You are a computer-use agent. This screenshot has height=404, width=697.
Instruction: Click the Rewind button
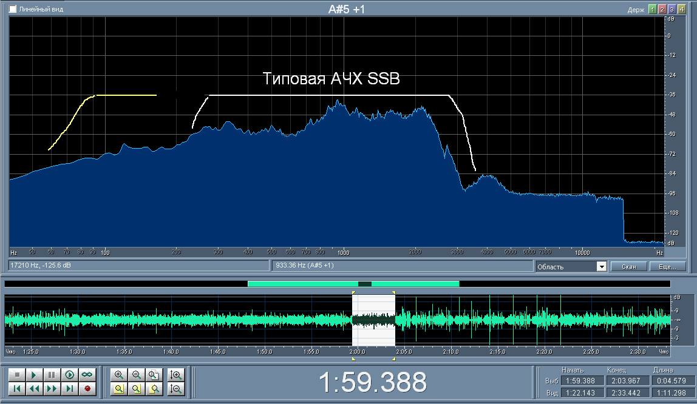[x=34, y=389]
